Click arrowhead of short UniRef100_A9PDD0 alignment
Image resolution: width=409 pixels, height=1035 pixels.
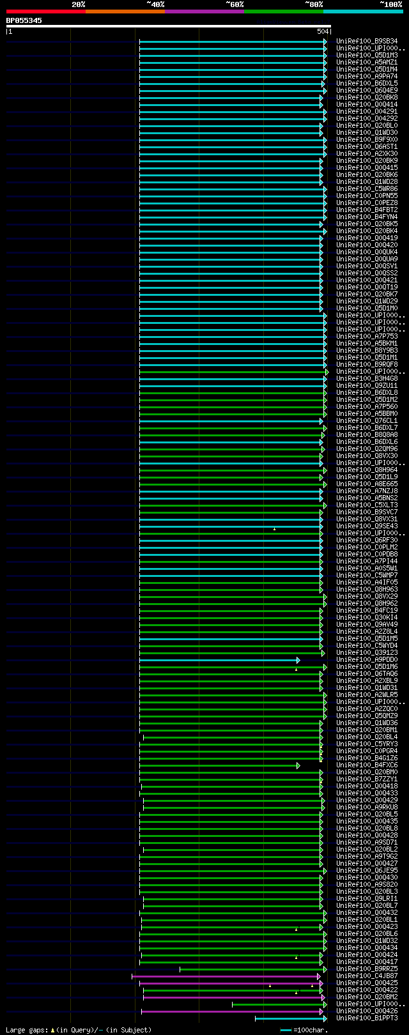[x=298, y=660]
